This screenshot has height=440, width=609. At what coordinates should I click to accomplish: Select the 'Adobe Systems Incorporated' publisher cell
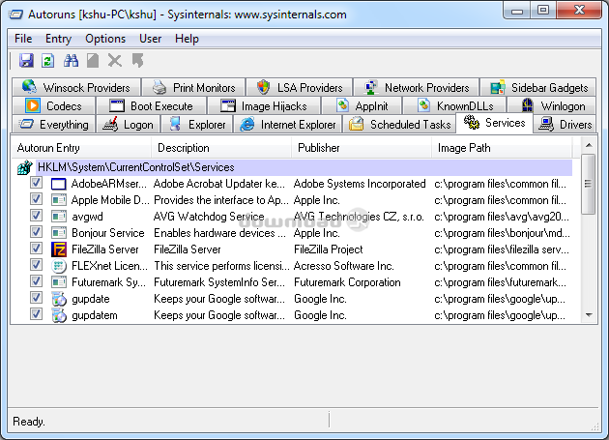pos(360,184)
